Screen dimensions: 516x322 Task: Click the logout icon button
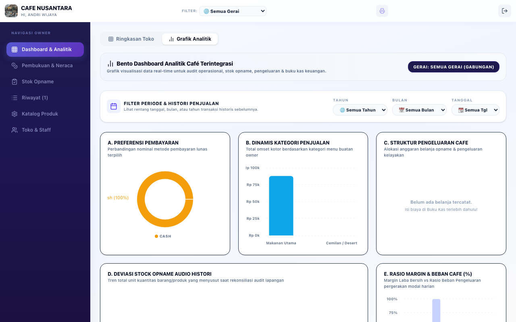pyautogui.click(x=505, y=11)
